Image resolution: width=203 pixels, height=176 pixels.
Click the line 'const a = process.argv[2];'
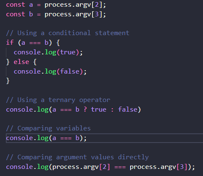click(56, 5)
